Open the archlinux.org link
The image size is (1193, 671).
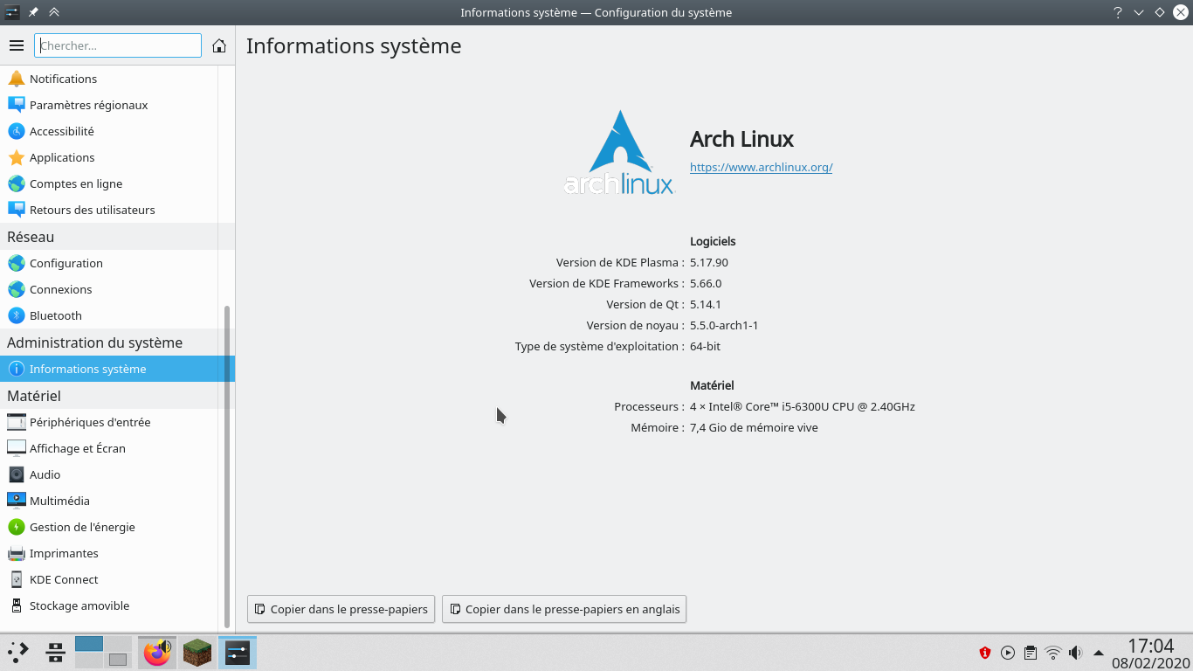(x=761, y=167)
